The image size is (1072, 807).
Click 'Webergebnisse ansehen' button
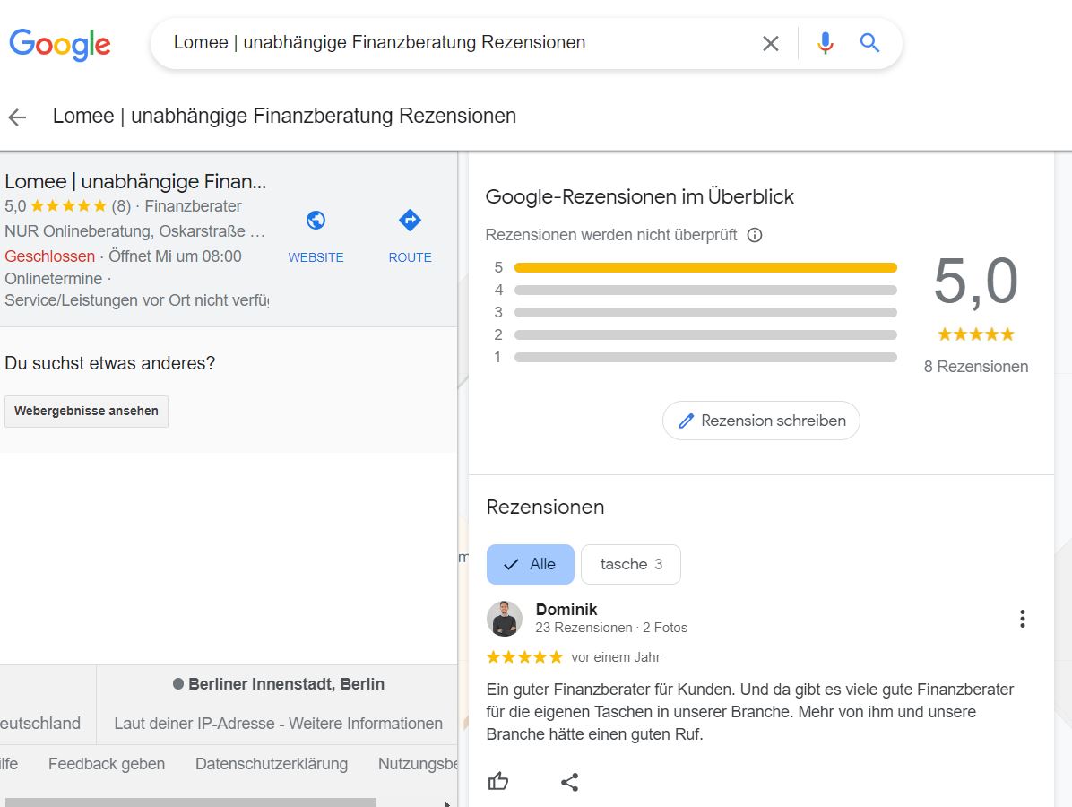pos(86,411)
